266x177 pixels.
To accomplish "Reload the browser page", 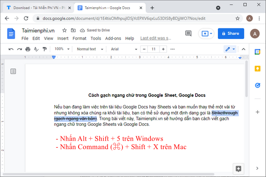I will click(x=26, y=18).
